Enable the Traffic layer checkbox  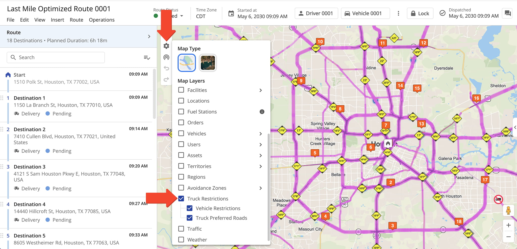coord(181,229)
